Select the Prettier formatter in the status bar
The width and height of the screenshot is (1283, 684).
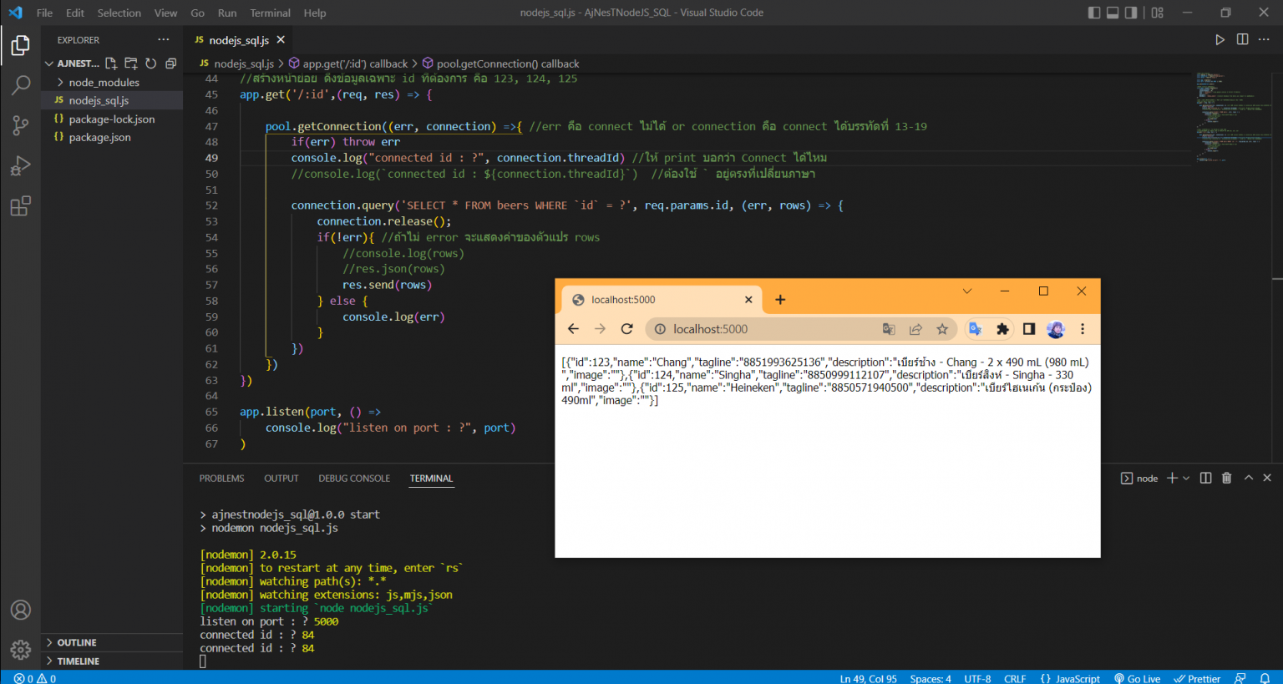[x=1197, y=678]
